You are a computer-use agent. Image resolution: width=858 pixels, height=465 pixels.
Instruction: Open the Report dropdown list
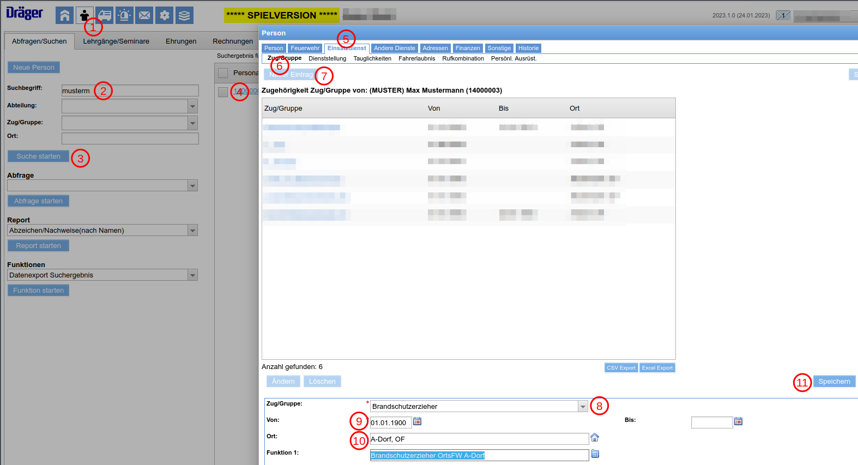(192, 231)
